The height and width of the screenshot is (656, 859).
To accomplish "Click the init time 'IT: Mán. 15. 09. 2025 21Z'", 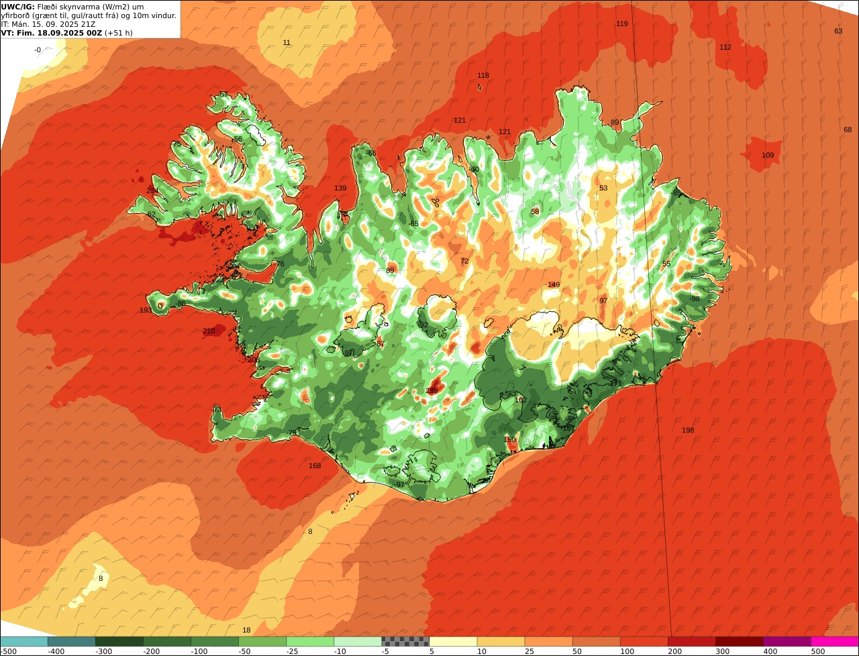I will [48, 24].
